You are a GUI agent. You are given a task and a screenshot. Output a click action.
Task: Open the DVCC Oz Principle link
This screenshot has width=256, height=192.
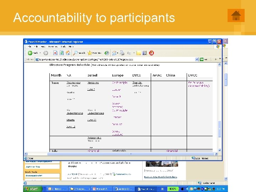pos(199,84)
